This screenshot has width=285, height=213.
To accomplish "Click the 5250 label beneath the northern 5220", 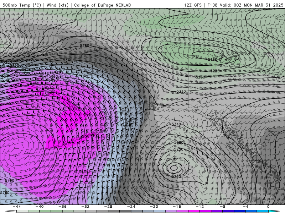I will click(201, 77).
